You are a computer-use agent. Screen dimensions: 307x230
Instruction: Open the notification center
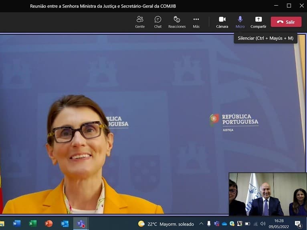pos(298,224)
